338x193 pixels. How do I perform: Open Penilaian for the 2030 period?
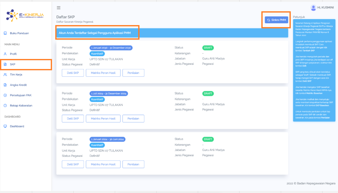pos(133,73)
